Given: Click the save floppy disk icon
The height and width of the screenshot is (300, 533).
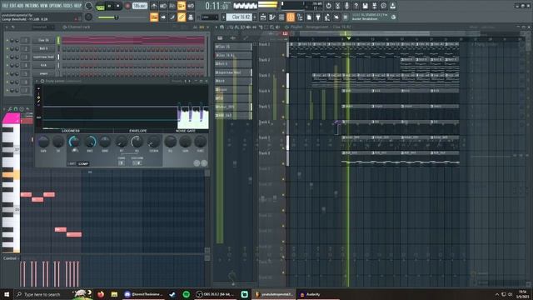Looking at the screenshot, I should coord(365,6).
